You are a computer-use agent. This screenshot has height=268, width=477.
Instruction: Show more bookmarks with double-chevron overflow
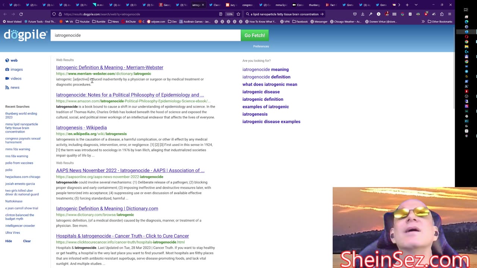[423, 22]
